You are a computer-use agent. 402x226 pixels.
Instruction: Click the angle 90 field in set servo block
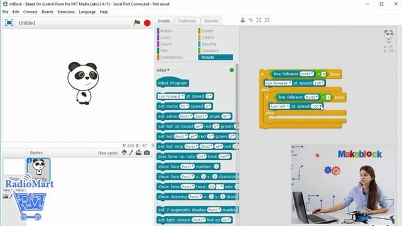(x=226, y=116)
